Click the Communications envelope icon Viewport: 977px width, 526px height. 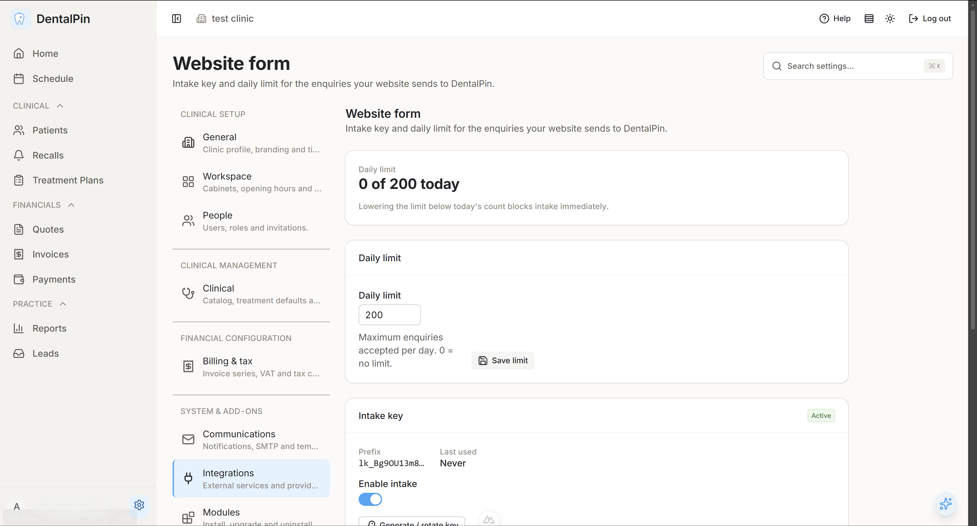(x=188, y=440)
